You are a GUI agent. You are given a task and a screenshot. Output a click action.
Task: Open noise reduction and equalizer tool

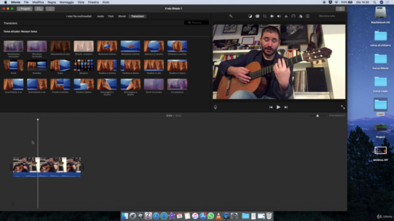pyautogui.click(x=286, y=16)
